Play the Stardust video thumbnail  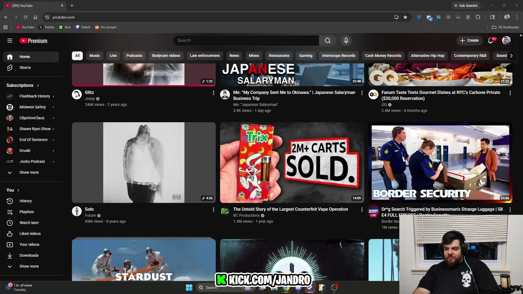[x=144, y=260]
